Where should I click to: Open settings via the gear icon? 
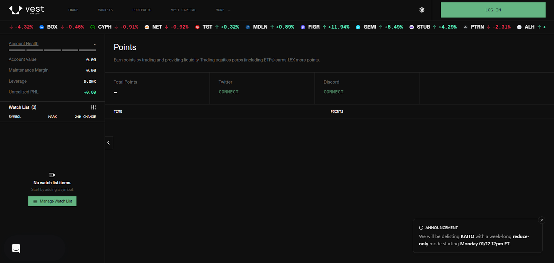click(422, 10)
